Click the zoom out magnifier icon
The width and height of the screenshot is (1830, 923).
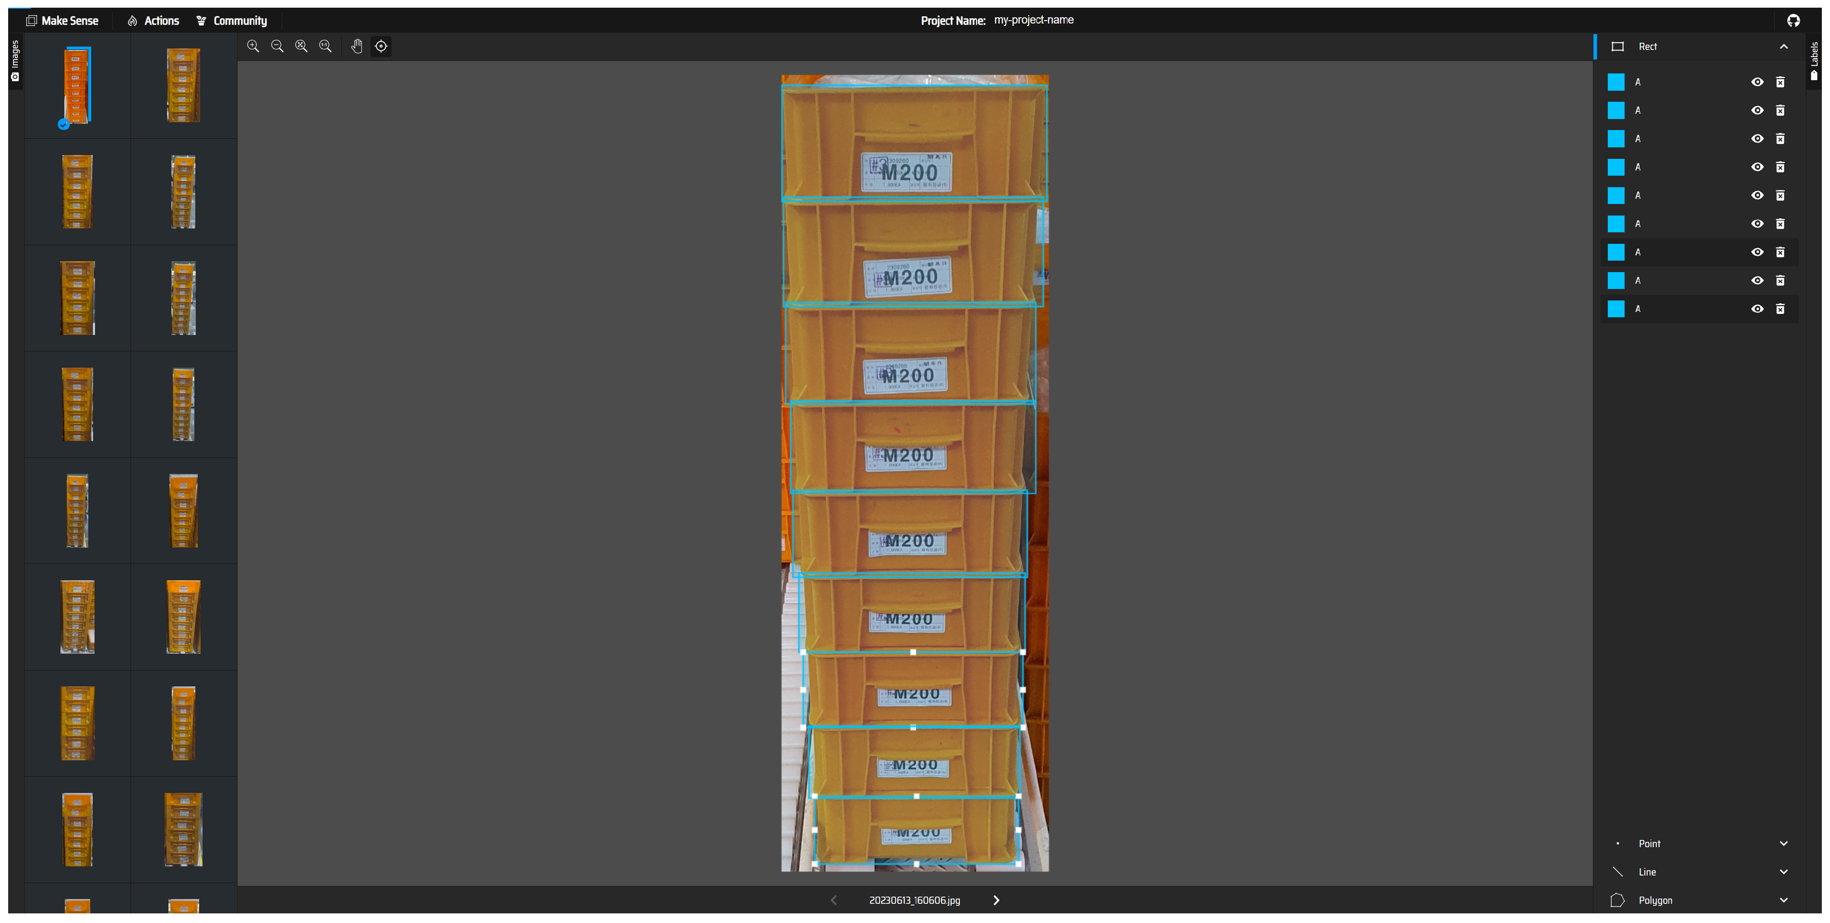(x=277, y=46)
